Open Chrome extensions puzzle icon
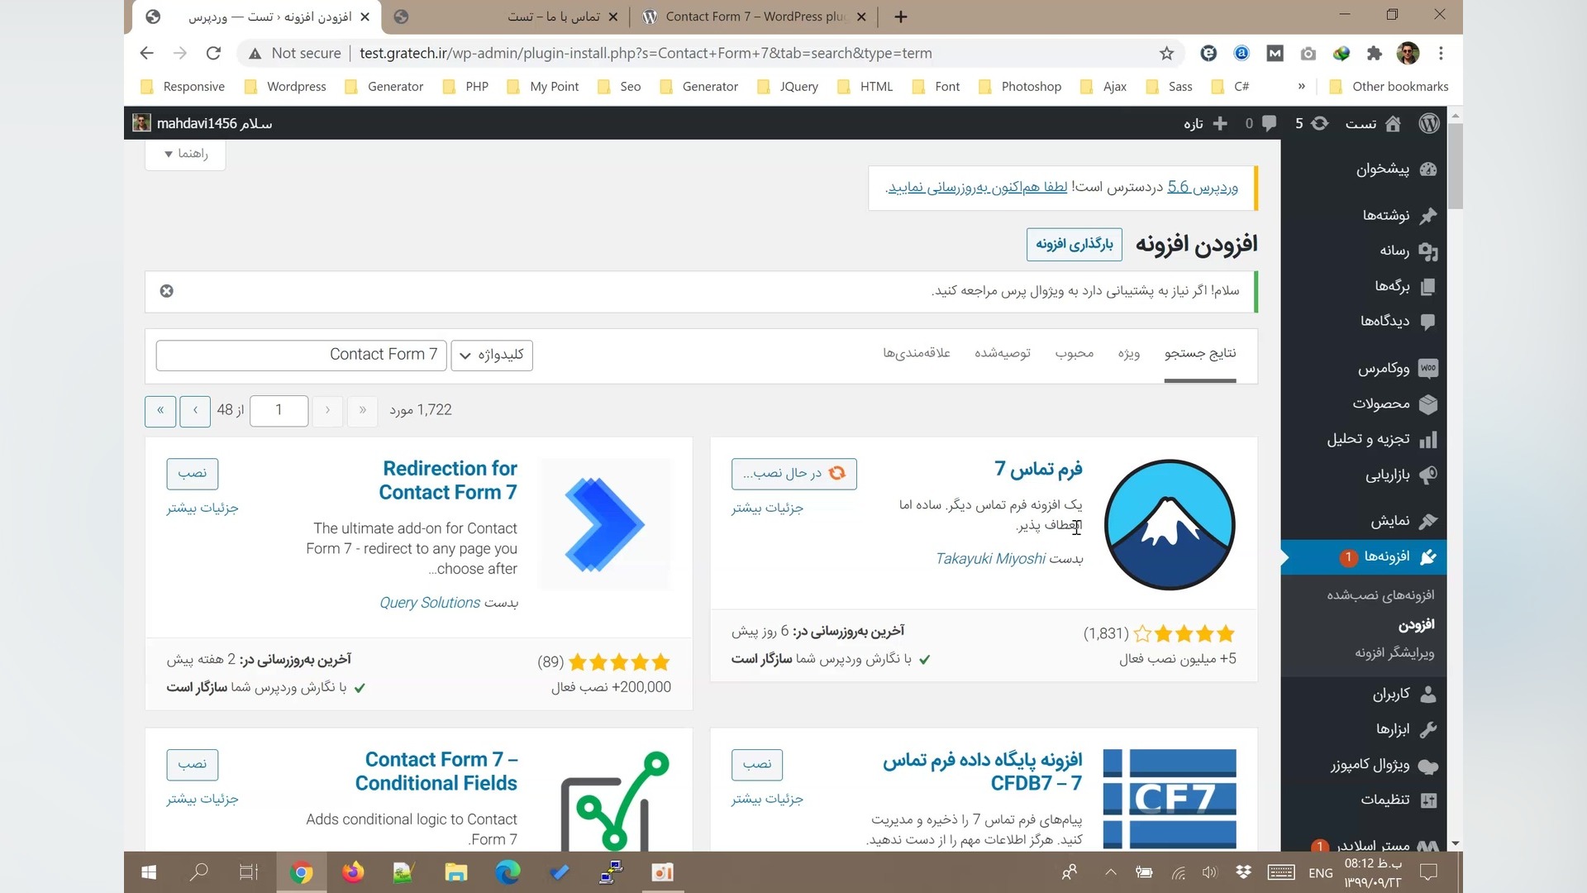The width and height of the screenshot is (1587, 893). pos(1374,54)
